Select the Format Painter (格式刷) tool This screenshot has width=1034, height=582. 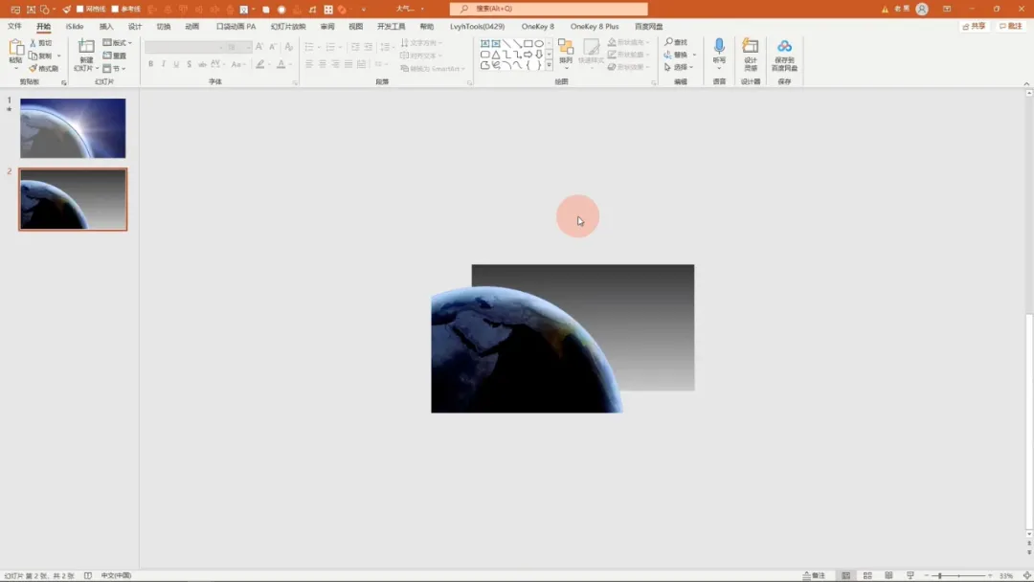(x=42, y=66)
